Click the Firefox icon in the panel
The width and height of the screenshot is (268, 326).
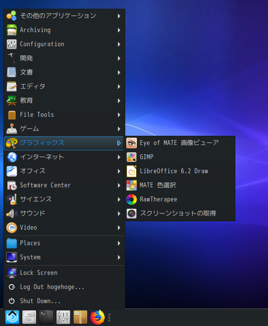[97, 317]
